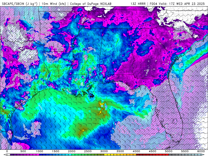Select the 5000 legend label
This screenshot has width=208, height=156.
pos(169,151)
